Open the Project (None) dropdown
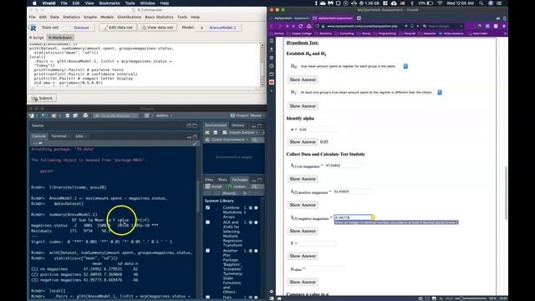Screen dimensions: 535x301 click(x=247, y=115)
